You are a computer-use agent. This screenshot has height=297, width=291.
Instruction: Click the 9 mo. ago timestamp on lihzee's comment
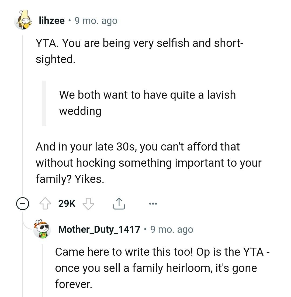96,20
